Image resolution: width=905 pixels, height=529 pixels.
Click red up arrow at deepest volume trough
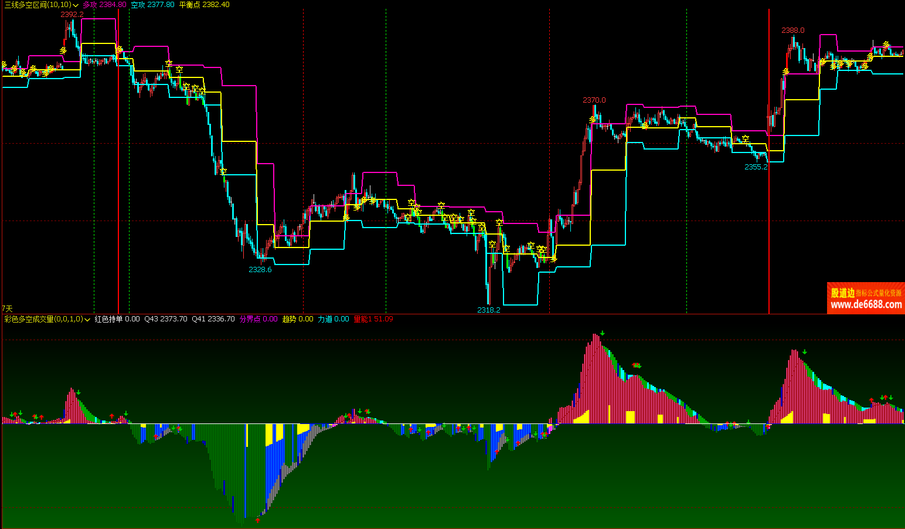[x=257, y=520]
